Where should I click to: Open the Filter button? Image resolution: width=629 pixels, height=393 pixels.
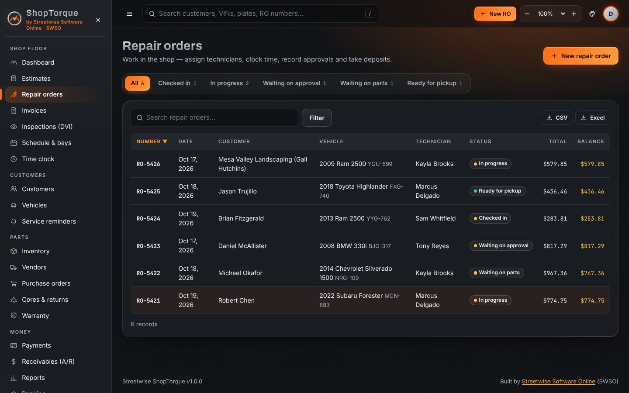click(x=317, y=118)
